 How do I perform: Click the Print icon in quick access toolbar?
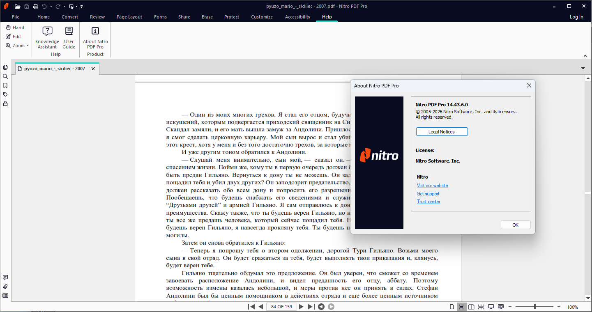coord(36,6)
